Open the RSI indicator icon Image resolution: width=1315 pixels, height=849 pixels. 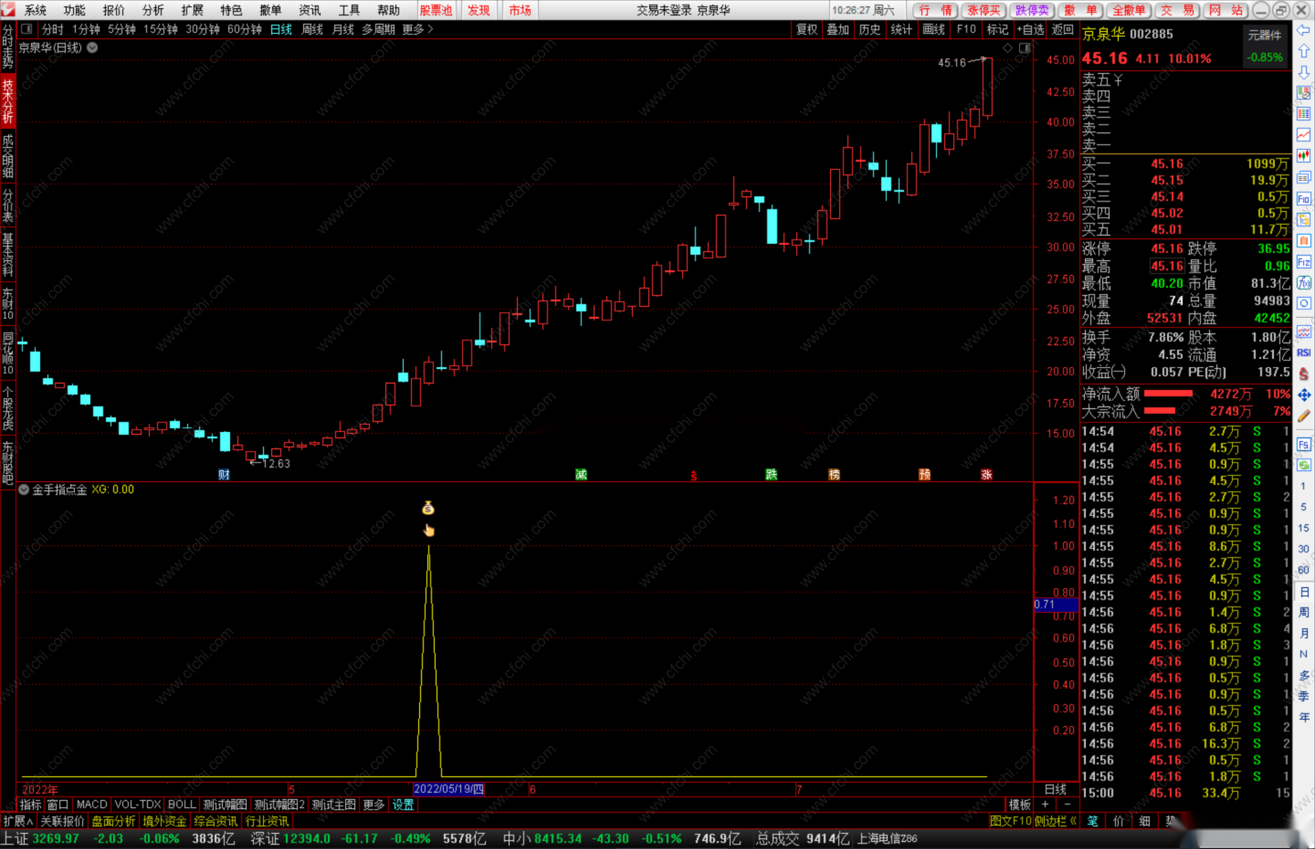tap(1304, 352)
